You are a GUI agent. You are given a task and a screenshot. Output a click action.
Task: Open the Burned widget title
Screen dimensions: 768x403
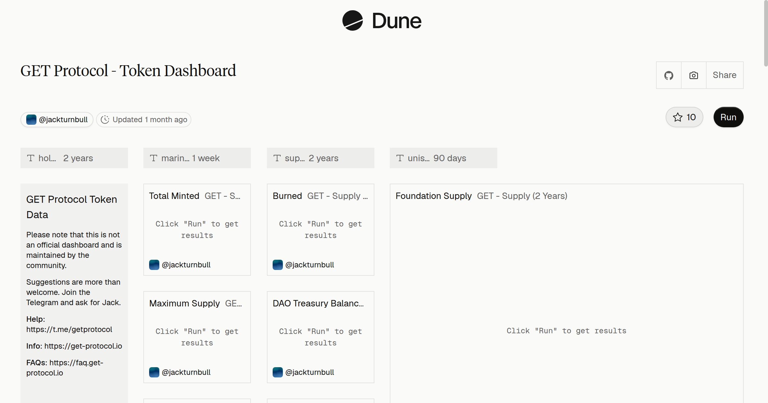[287, 196]
